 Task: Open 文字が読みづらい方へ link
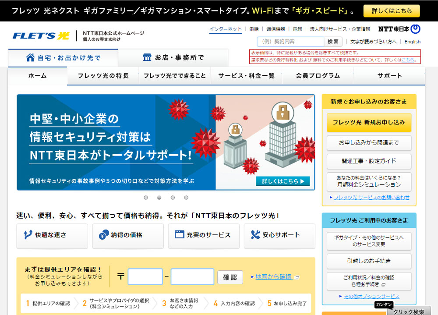point(374,42)
